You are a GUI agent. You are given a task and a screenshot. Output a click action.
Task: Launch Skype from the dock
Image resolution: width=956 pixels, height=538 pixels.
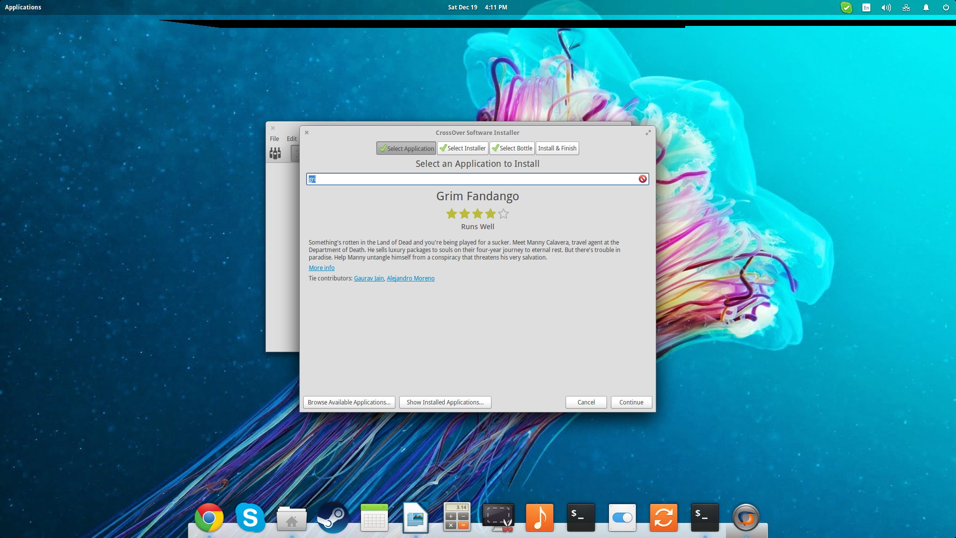point(250,518)
